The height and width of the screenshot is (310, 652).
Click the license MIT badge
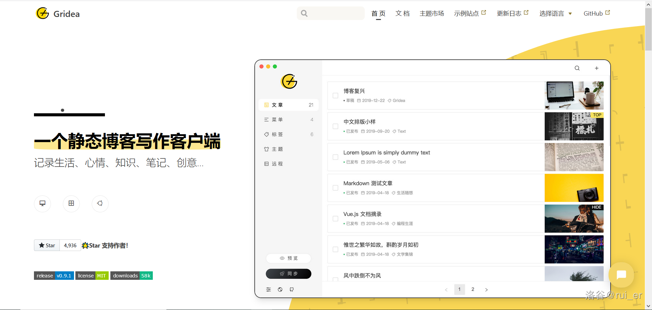click(92, 276)
